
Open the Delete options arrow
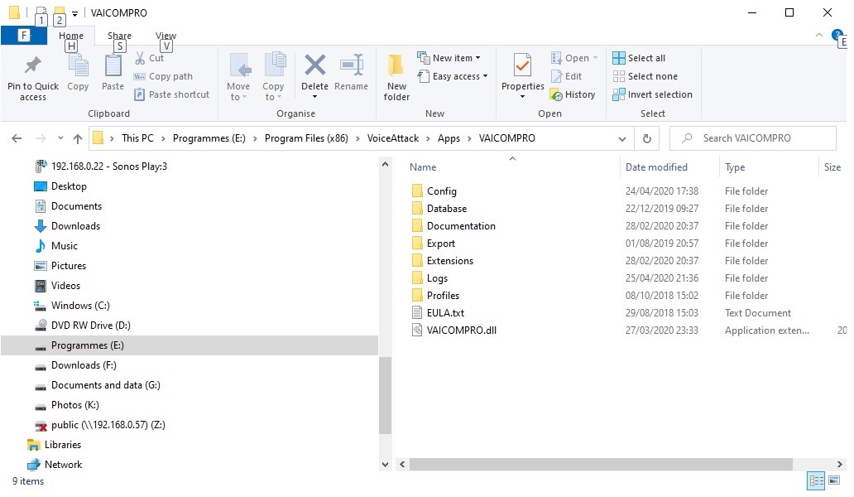click(x=314, y=97)
